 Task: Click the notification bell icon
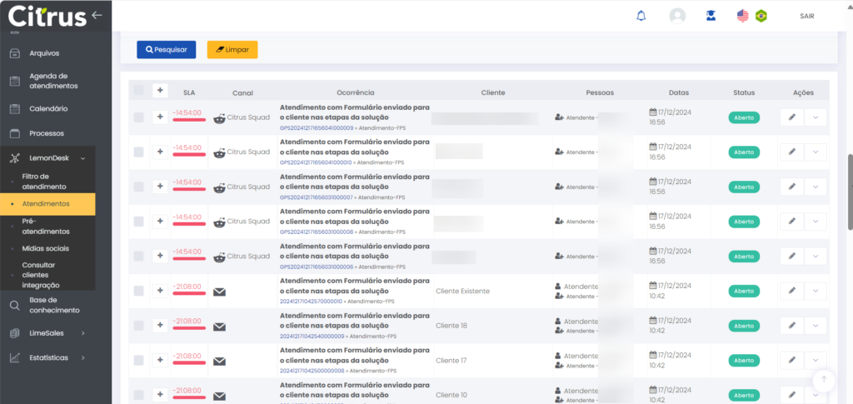641,16
